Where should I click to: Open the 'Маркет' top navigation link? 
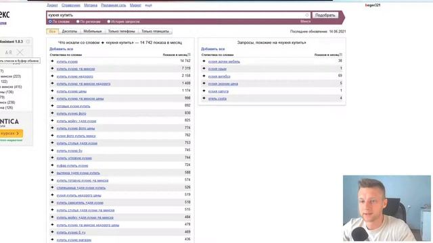[x=135, y=5]
